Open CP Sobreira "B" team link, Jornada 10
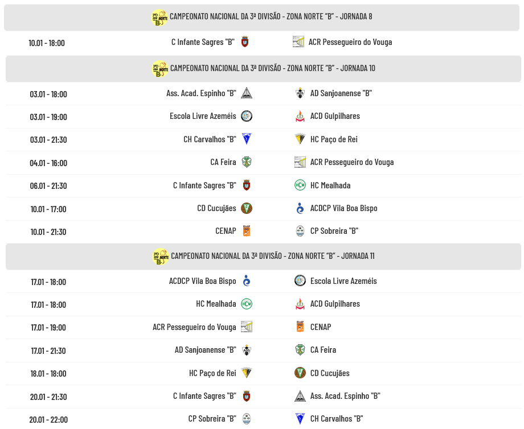524x429 pixels. 334,231
